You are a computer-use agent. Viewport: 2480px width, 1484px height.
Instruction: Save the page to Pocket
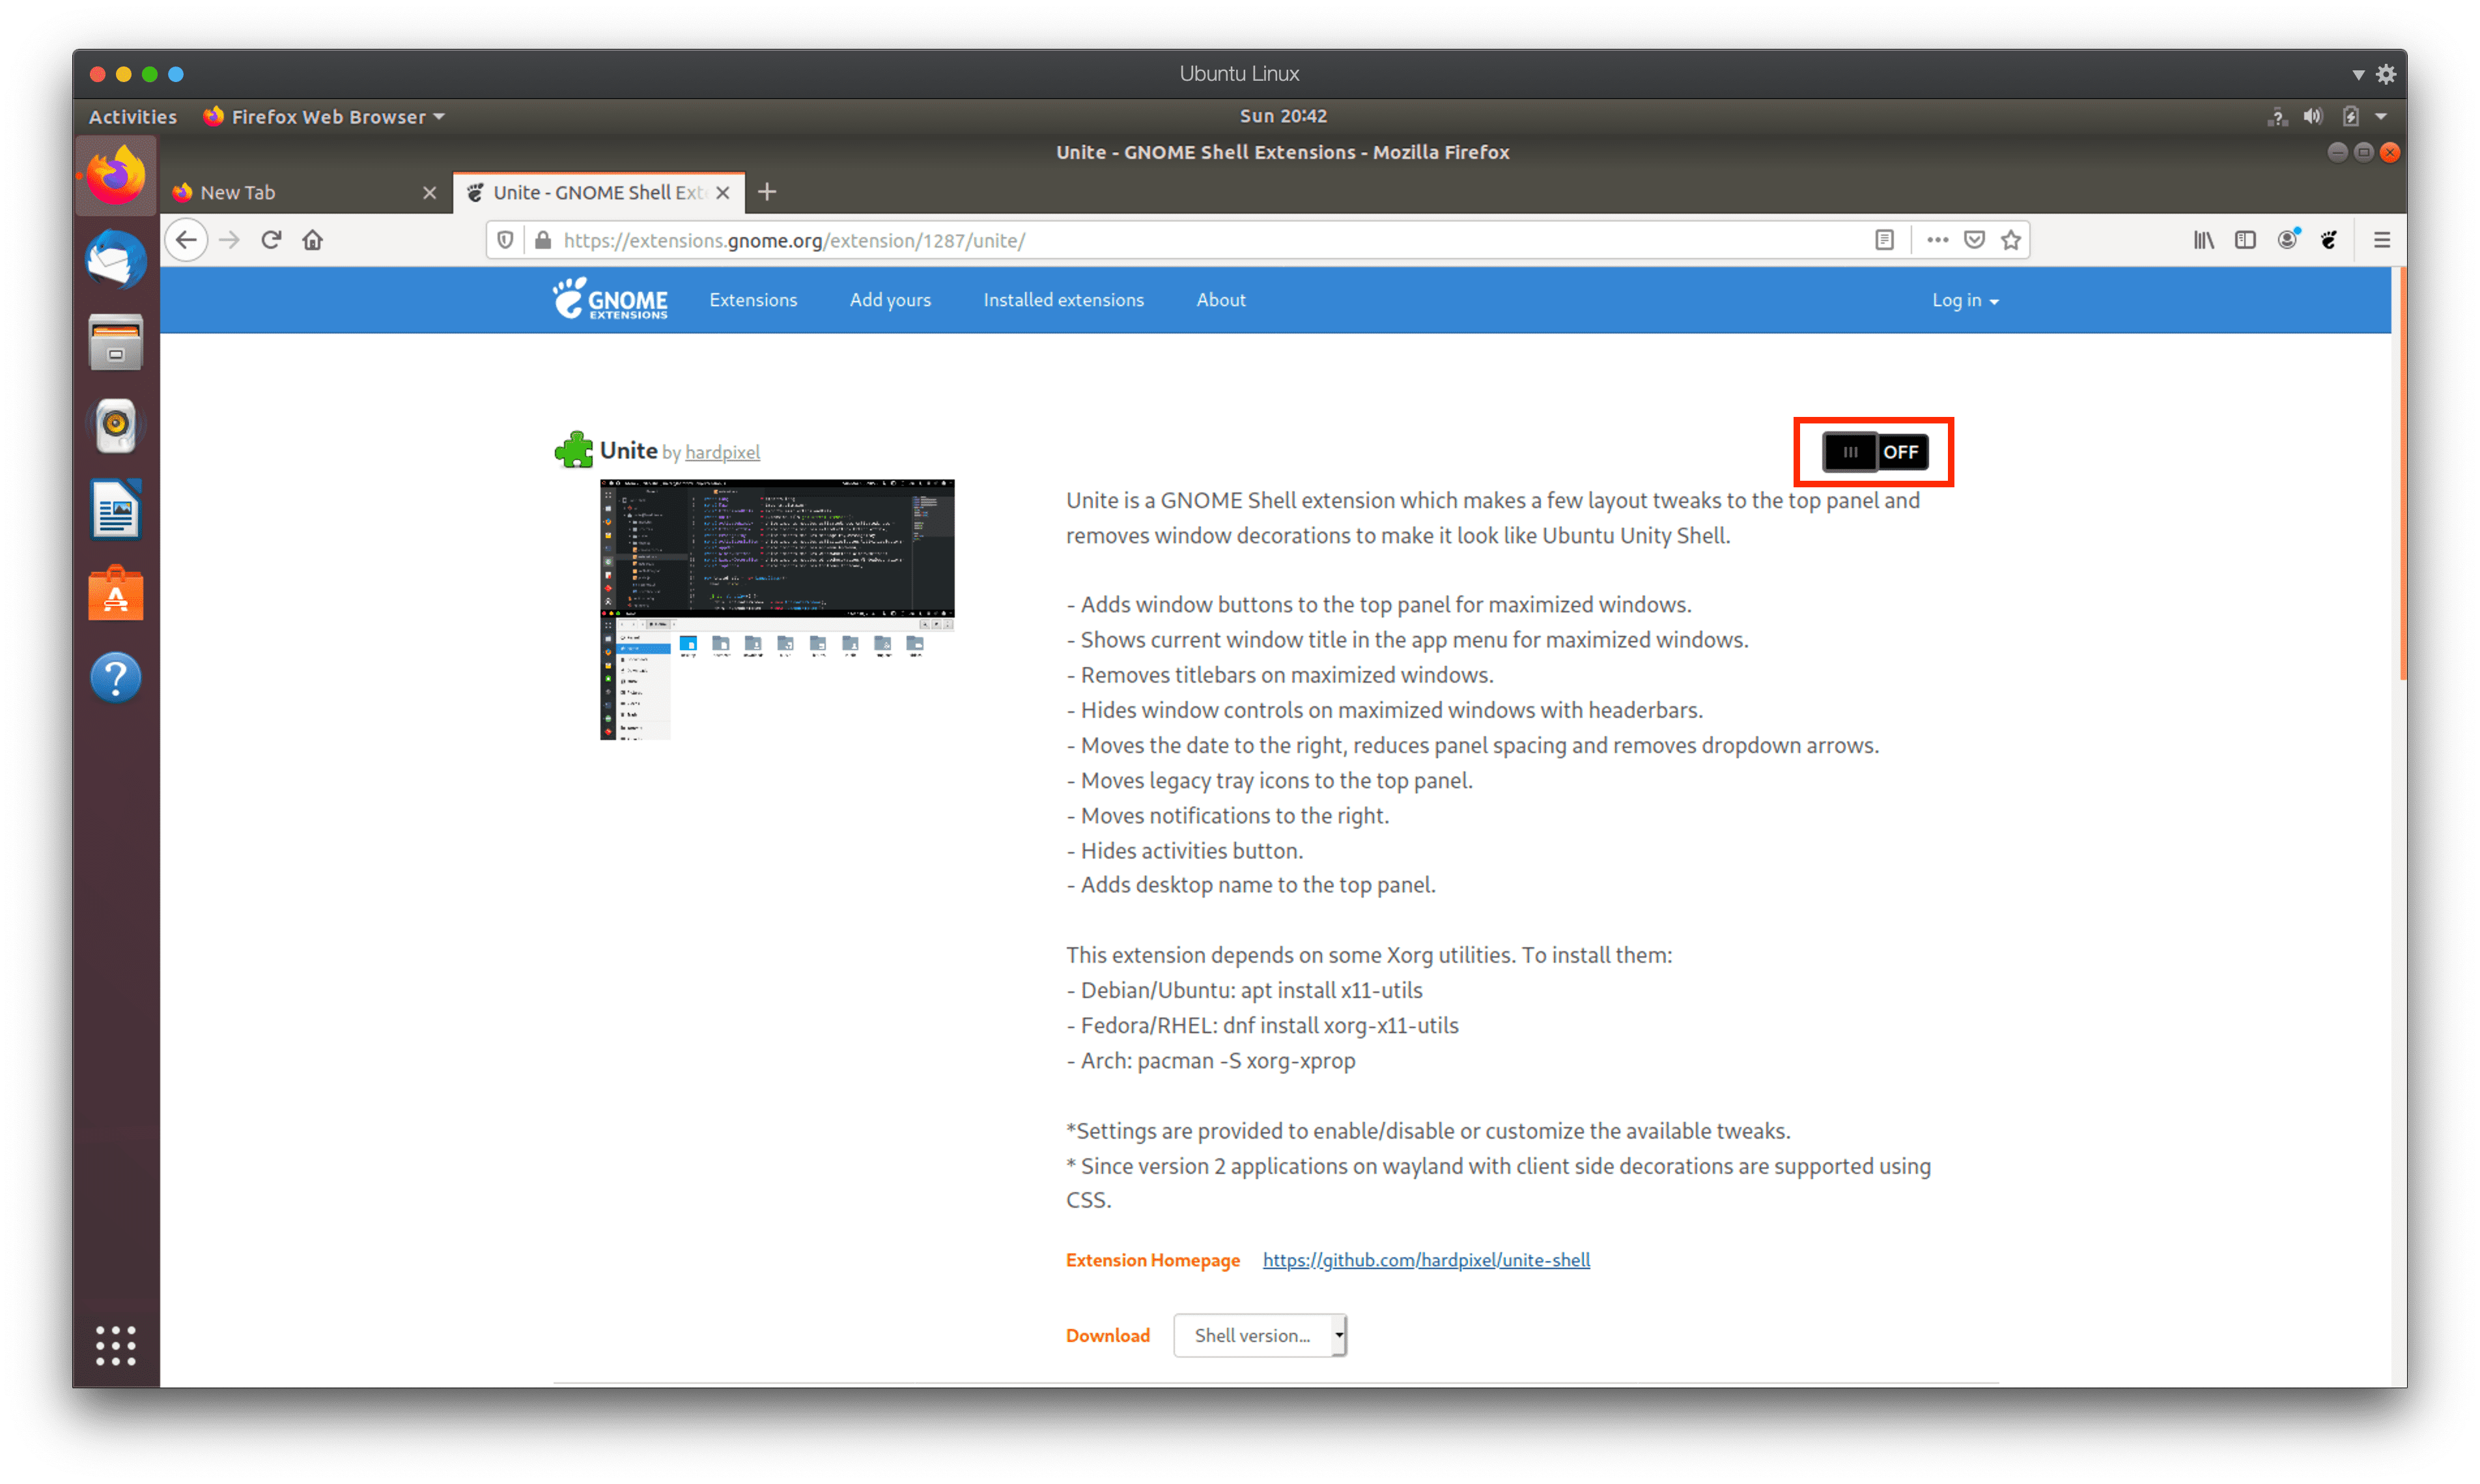[1973, 240]
